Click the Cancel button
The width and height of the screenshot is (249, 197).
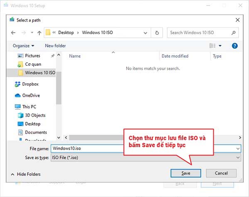pos(221,173)
